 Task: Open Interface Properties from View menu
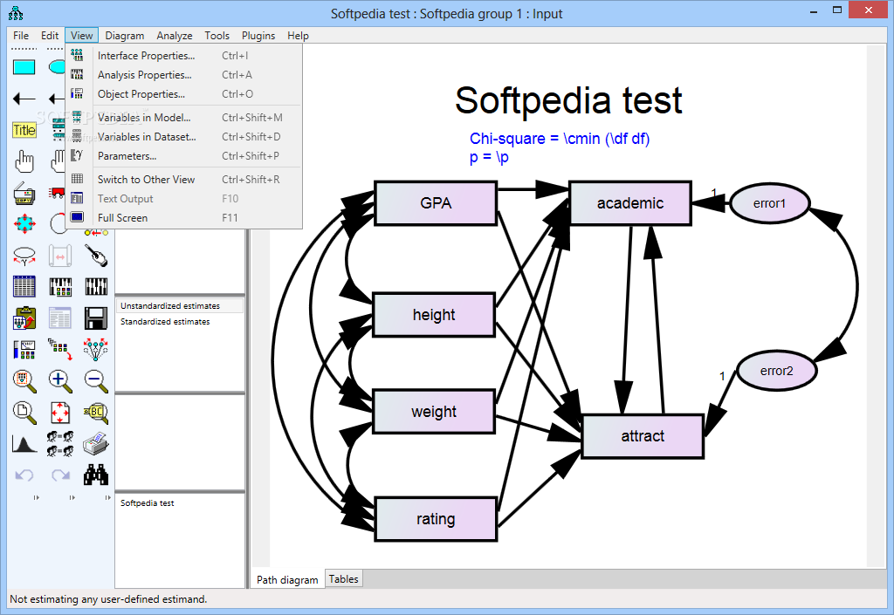point(183,56)
